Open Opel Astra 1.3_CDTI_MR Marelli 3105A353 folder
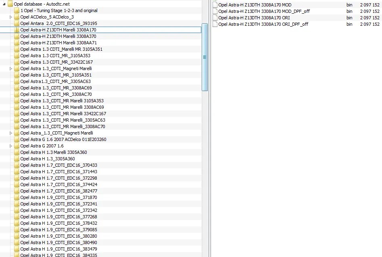Image resolution: width=382 pixels, height=257 pixels. coord(62,101)
